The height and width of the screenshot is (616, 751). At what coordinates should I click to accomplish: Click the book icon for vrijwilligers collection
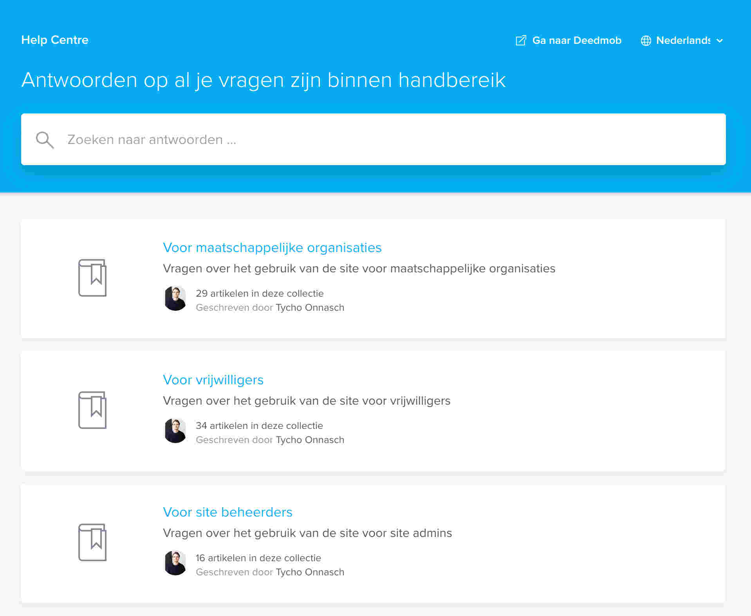pyautogui.click(x=92, y=410)
